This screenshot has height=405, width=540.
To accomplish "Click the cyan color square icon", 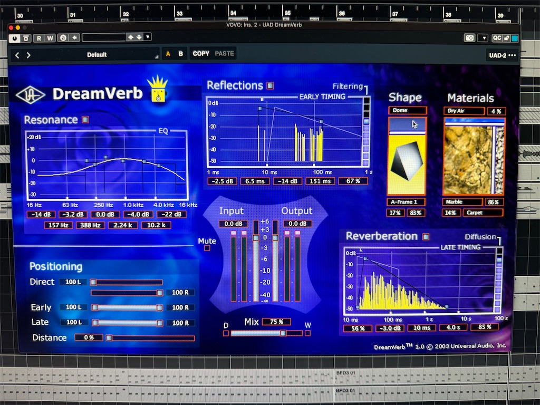I will click(x=515, y=38).
